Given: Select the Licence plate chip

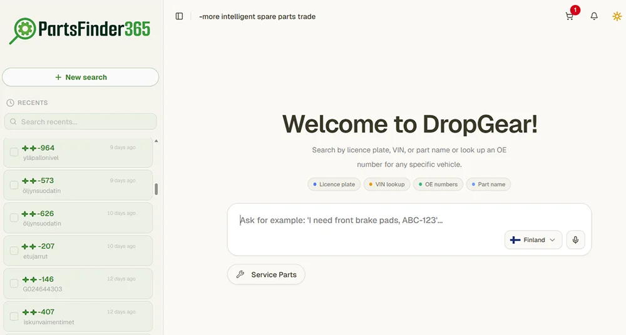Looking at the screenshot, I should point(334,184).
